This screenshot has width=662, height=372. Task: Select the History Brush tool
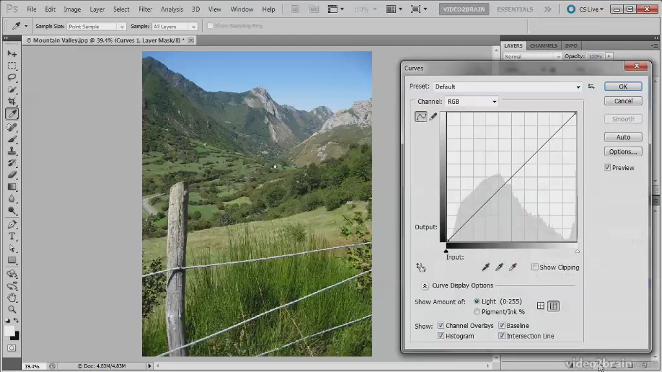point(12,163)
